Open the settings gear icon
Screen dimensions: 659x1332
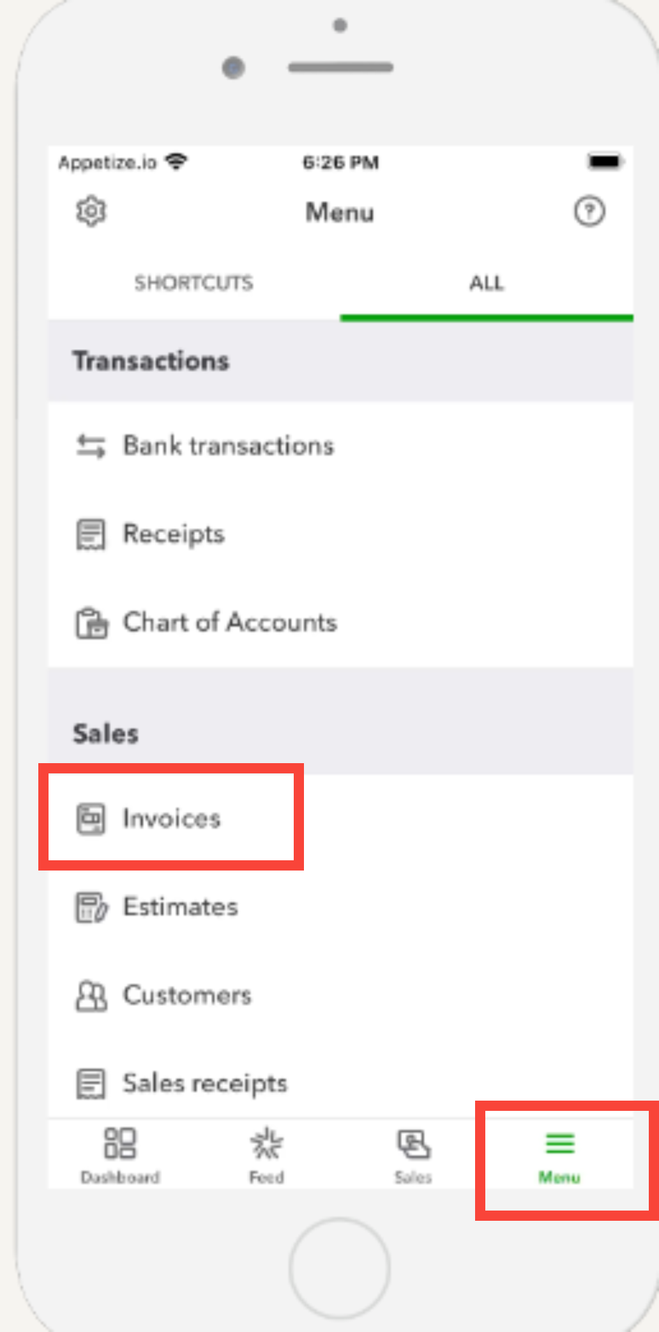point(91,212)
